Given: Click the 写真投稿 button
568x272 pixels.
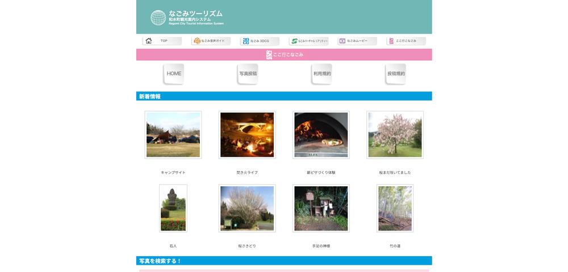Looking at the screenshot, I should point(248,73).
